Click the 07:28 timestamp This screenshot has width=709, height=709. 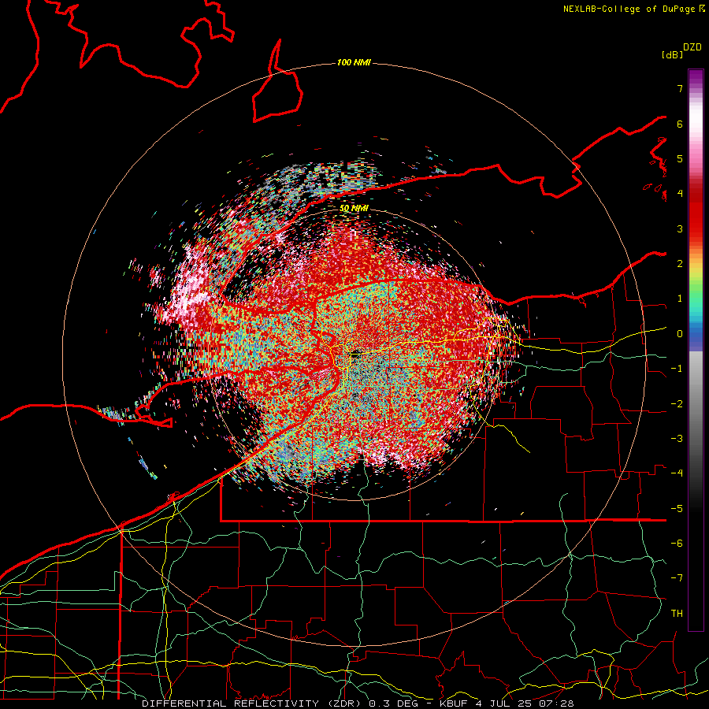click(557, 703)
